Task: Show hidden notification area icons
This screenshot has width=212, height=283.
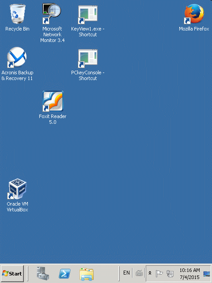Action: [x=150, y=273]
